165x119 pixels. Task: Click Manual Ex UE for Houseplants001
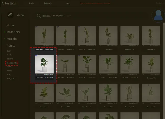coord(49,49)
